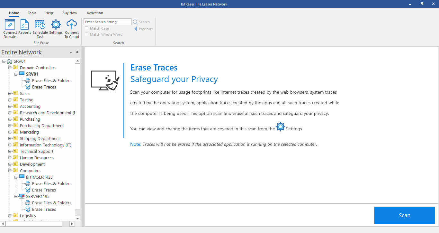Click the SRV01 domain root network icon

(x=10, y=61)
